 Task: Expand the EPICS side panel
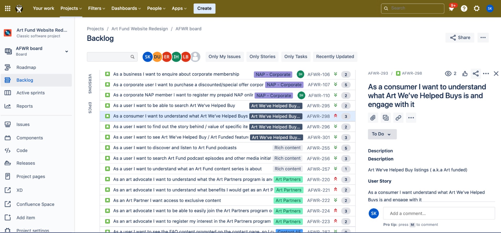pos(90,108)
